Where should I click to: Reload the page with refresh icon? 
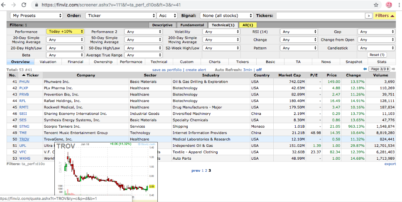(x=24, y=5)
